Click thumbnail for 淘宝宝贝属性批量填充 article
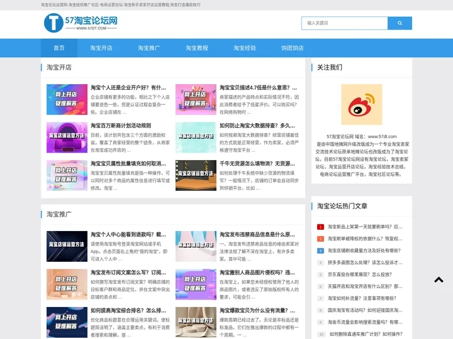453x339 pixels. tap(67, 176)
